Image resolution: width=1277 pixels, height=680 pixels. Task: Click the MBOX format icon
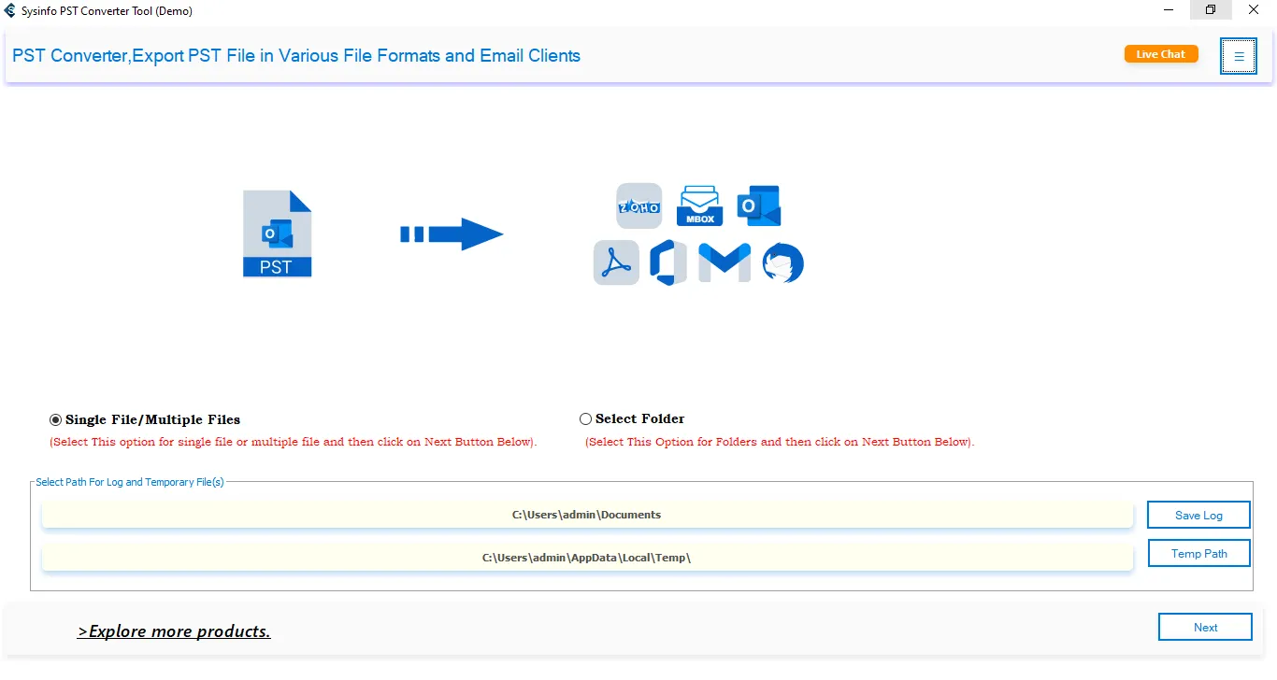point(699,205)
